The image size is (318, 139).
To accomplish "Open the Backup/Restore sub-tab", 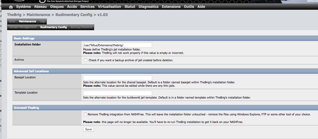I will pos(81,27).
